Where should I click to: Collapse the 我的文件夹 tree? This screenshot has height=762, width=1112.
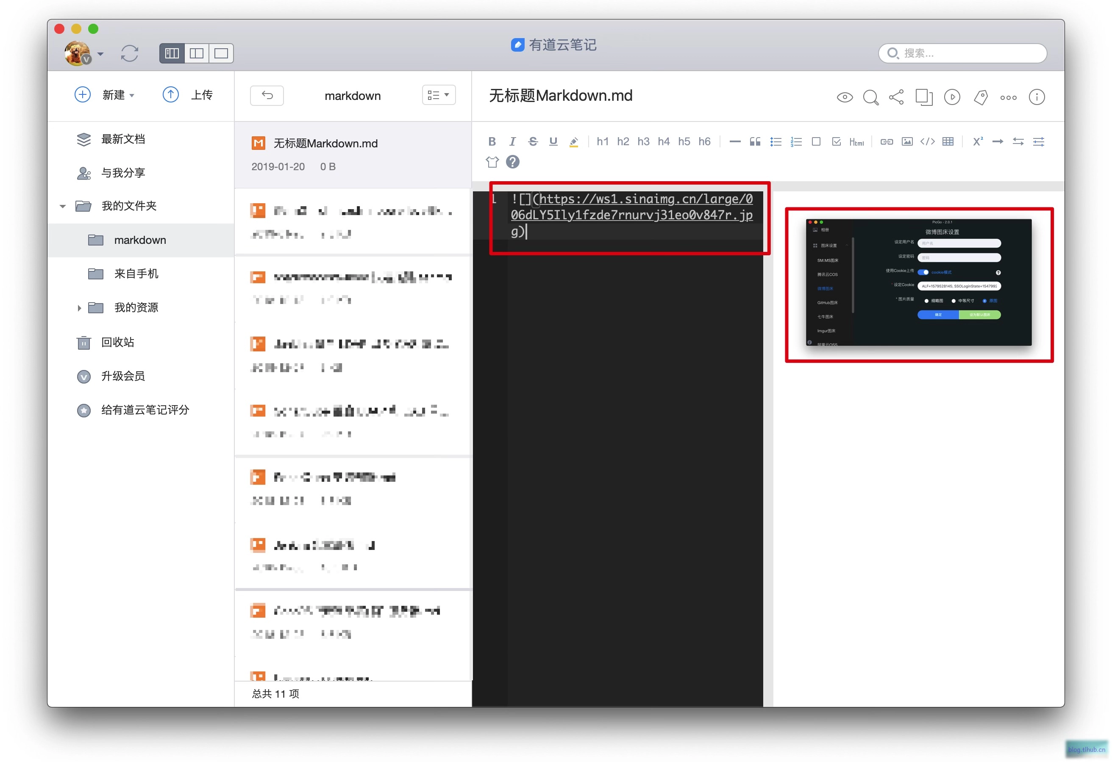63,207
